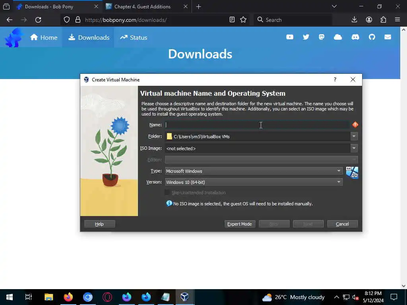Open the notification center icon
407x305 pixels.
(394, 297)
